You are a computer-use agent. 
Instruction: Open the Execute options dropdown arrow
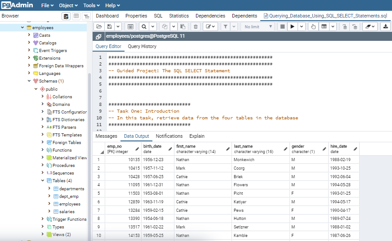[302, 26]
